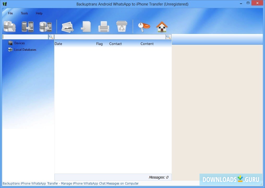The image size is (265, 188).
Task: Sort messages by Date column header
Action: tap(58, 44)
